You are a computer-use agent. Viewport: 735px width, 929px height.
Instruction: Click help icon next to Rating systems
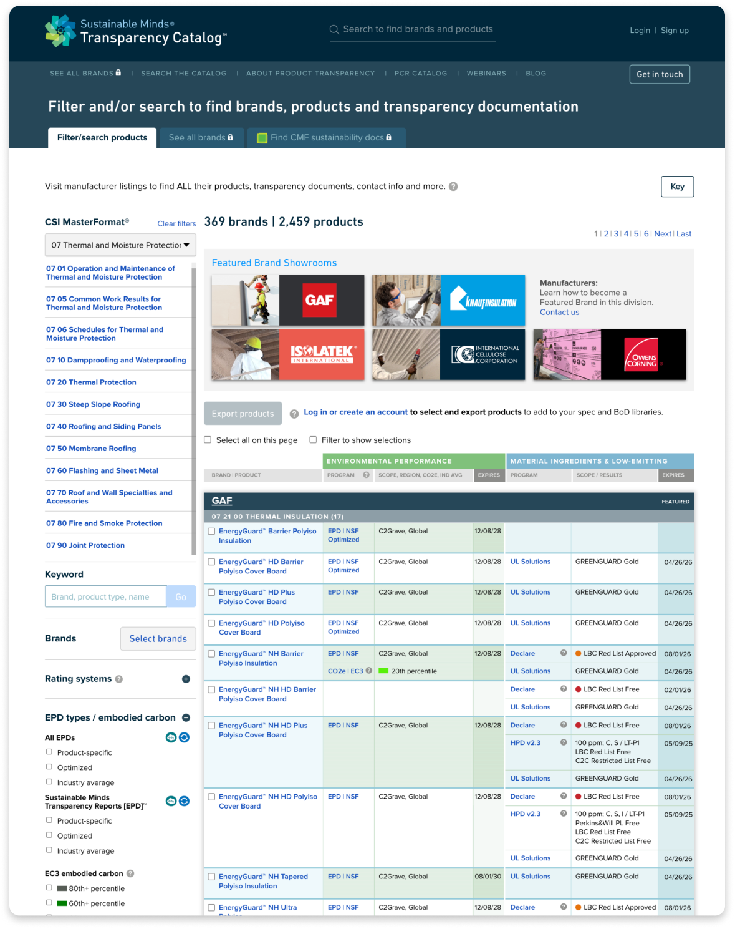pos(119,679)
